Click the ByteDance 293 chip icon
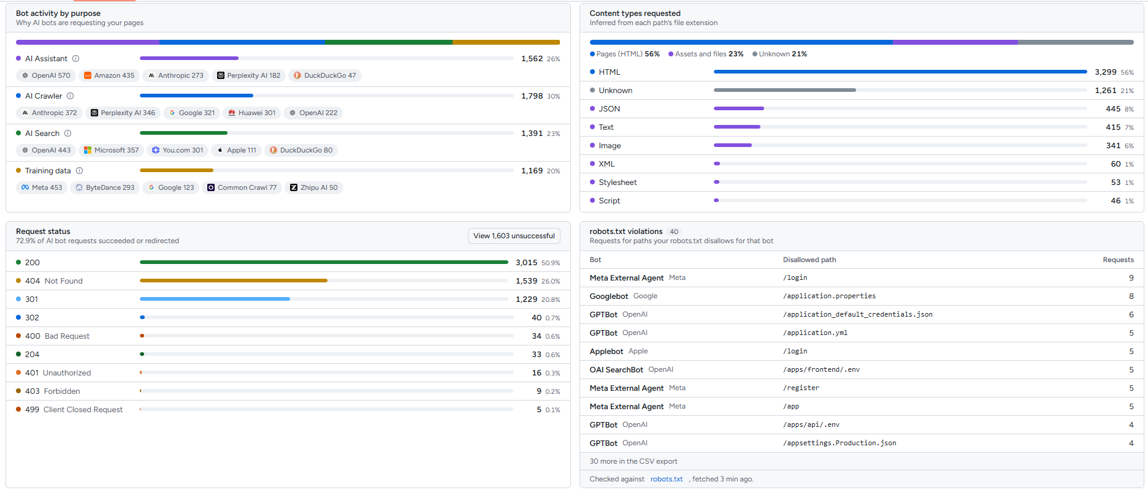This screenshot has height=490, width=1148. [x=79, y=188]
